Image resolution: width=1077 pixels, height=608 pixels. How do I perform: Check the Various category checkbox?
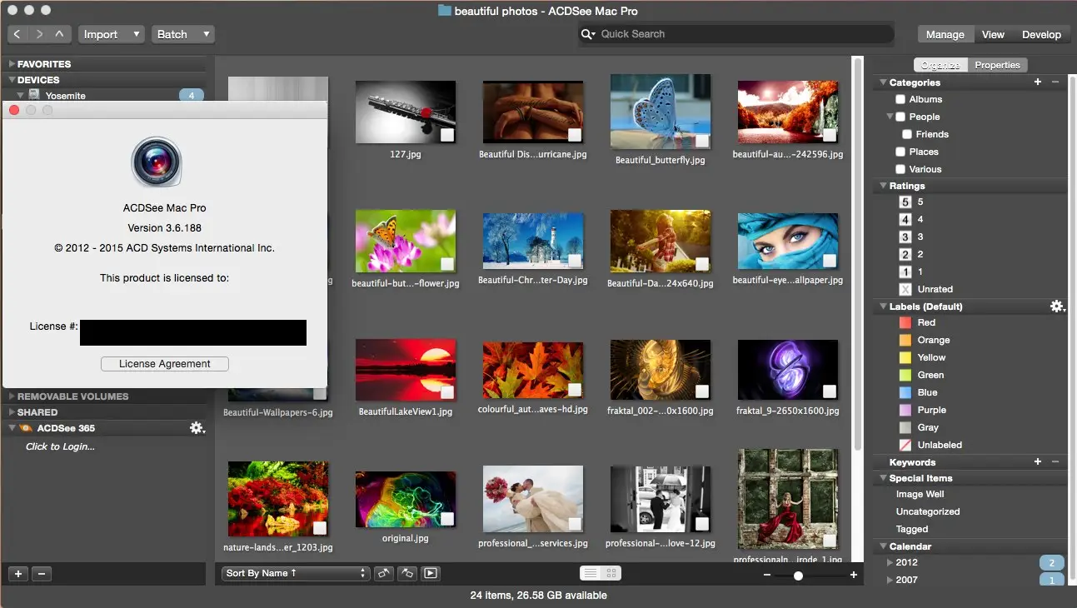[x=900, y=169]
